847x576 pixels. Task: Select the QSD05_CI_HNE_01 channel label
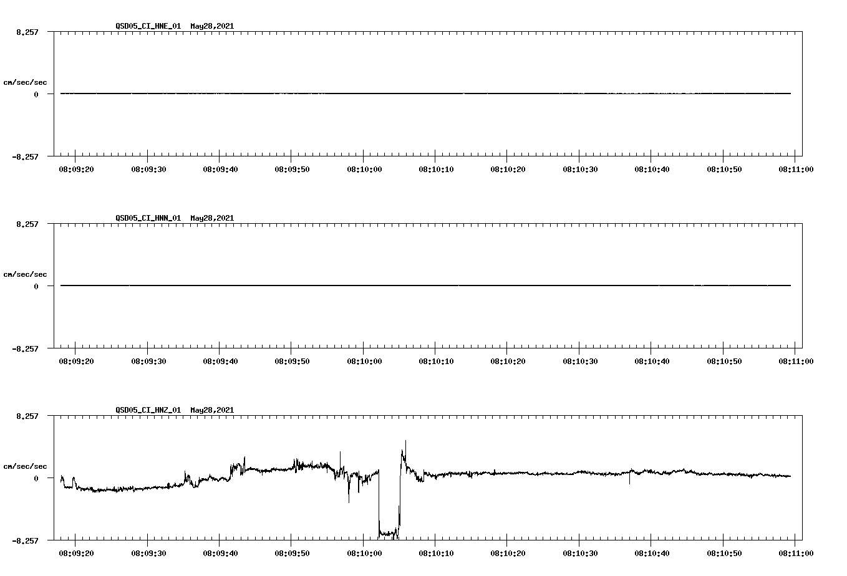click(x=147, y=27)
